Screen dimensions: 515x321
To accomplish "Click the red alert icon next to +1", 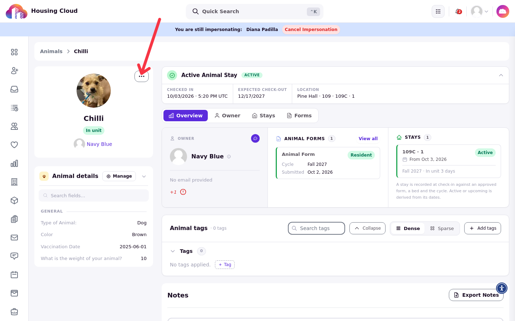I will tap(183, 192).
